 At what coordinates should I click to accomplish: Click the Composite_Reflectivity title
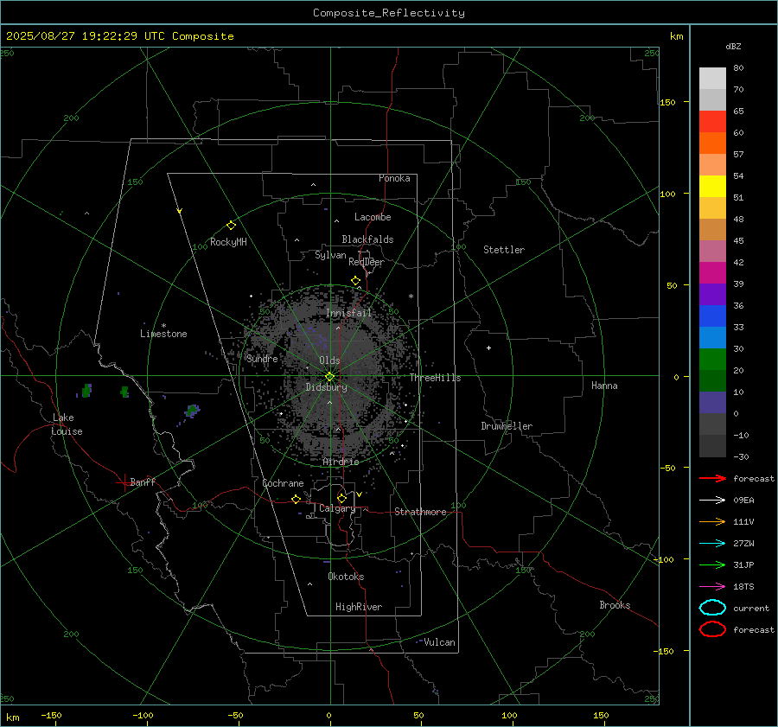[x=388, y=13]
